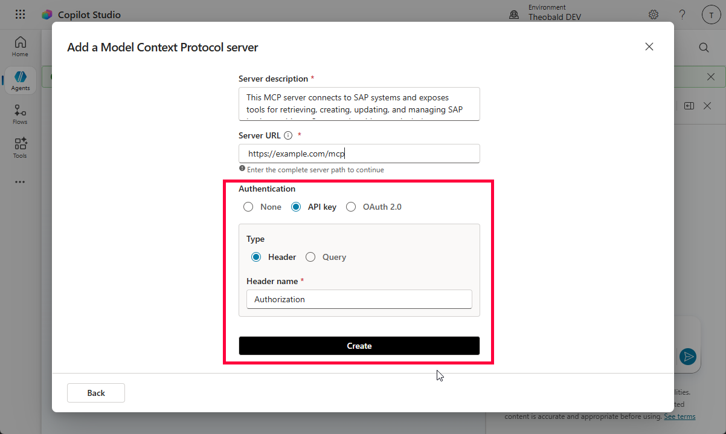Click the Header name field
The height and width of the screenshot is (434, 726).
pos(359,299)
